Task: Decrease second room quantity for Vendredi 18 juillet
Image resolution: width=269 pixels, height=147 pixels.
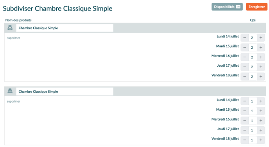Action: [x=245, y=140]
